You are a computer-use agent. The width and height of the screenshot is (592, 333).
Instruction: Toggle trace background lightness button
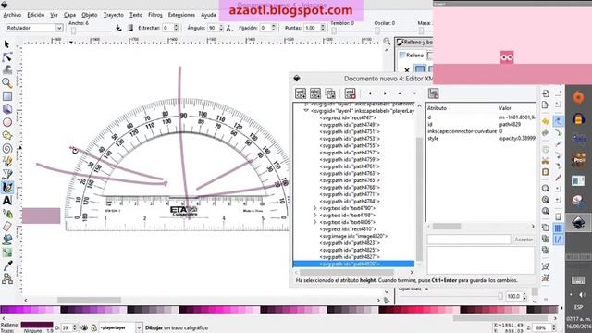coord(129,28)
